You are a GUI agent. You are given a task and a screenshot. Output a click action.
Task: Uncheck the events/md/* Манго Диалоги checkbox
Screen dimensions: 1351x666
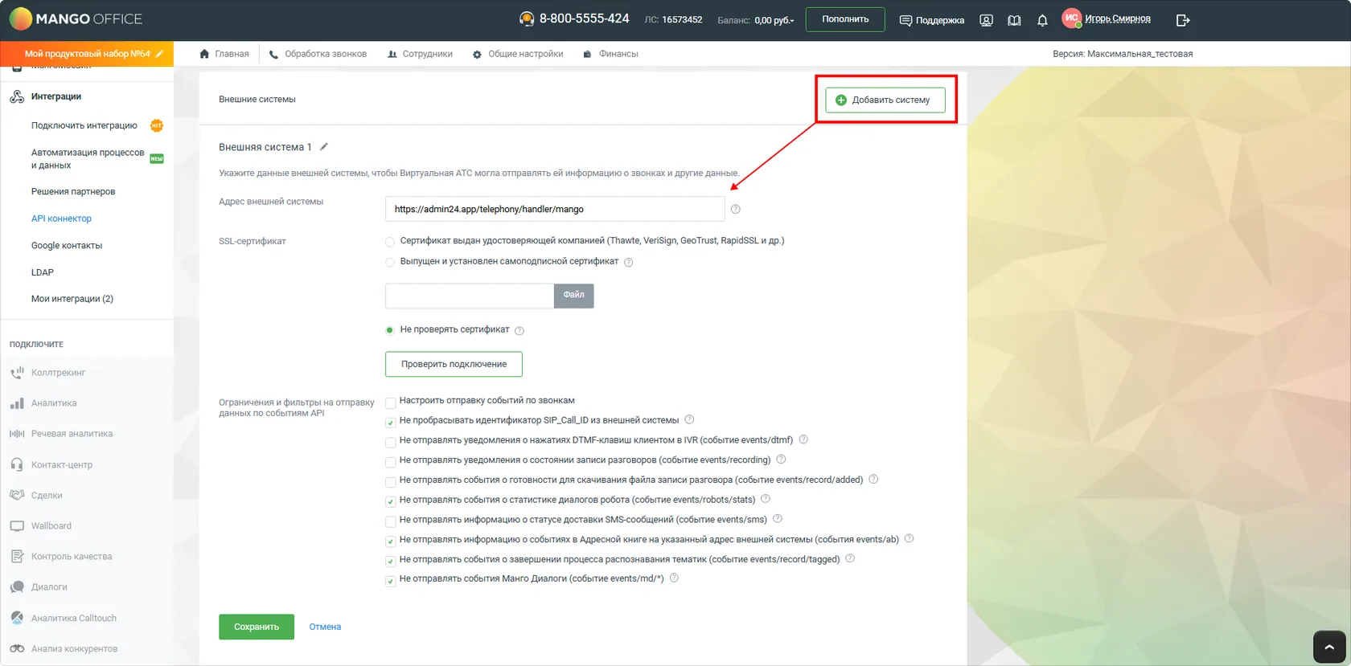click(390, 581)
